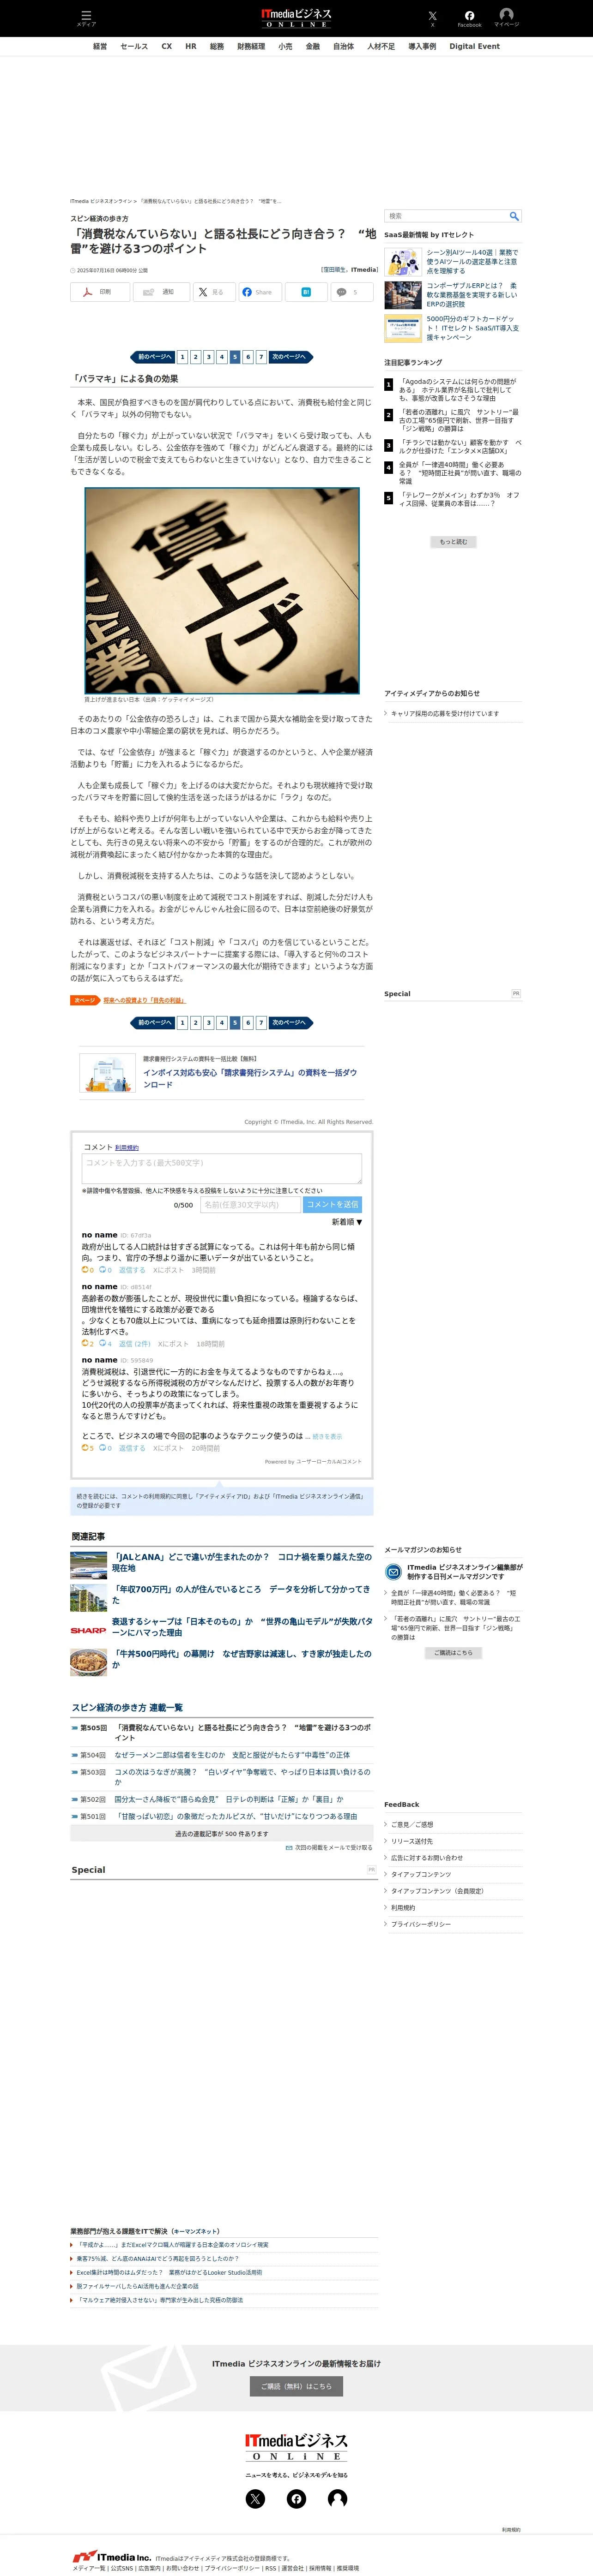Open 牛丼500円時代 related article
The image size is (593, 2576).
[242, 1659]
